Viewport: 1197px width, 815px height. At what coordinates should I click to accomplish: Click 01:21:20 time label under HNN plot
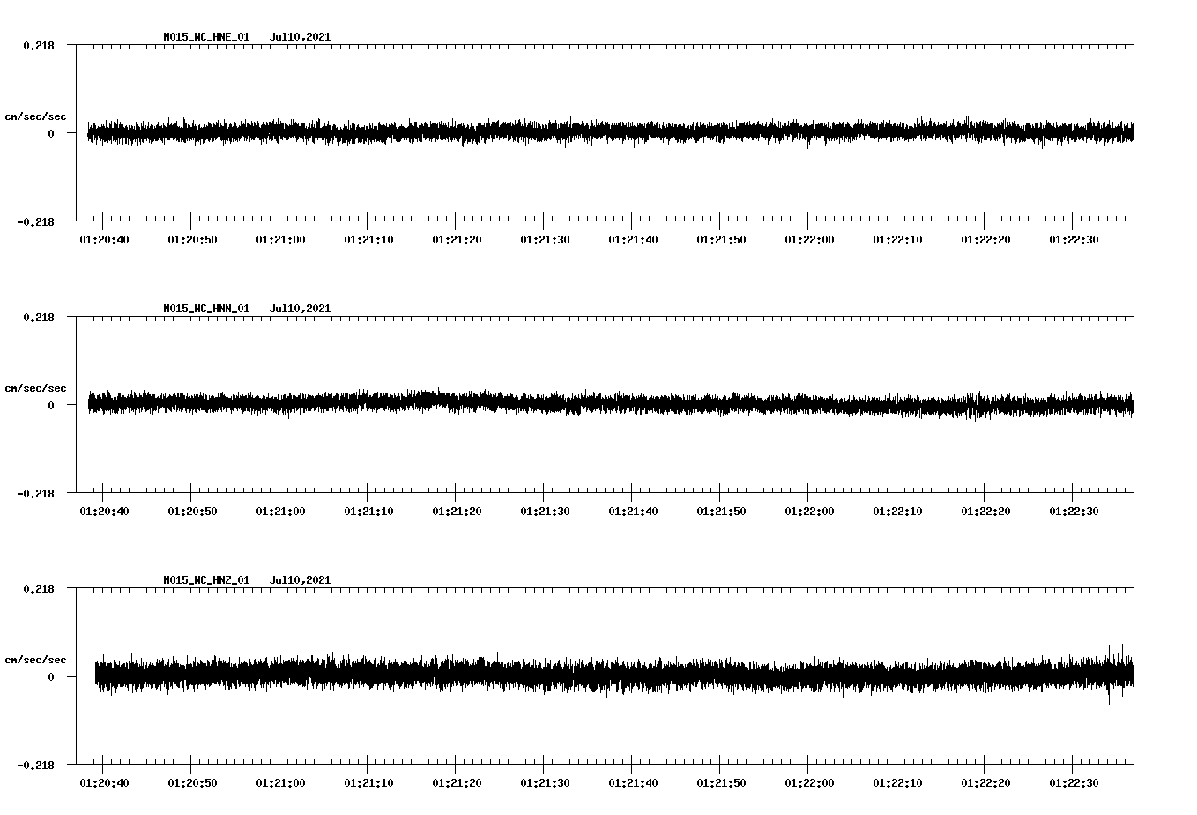click(457, 512)
